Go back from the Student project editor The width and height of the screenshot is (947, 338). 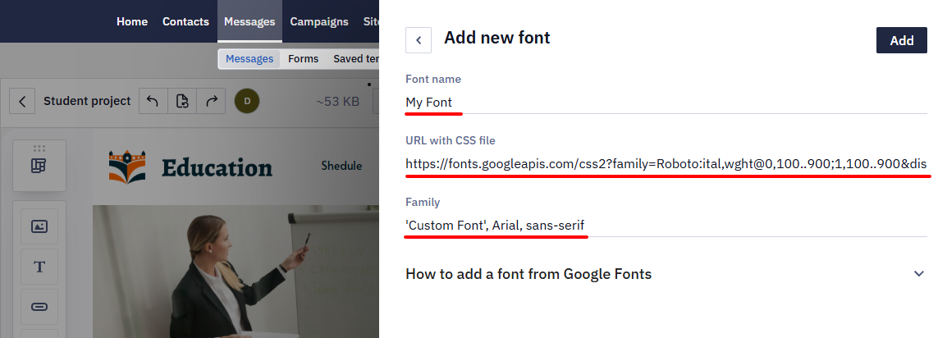[22, 101]
